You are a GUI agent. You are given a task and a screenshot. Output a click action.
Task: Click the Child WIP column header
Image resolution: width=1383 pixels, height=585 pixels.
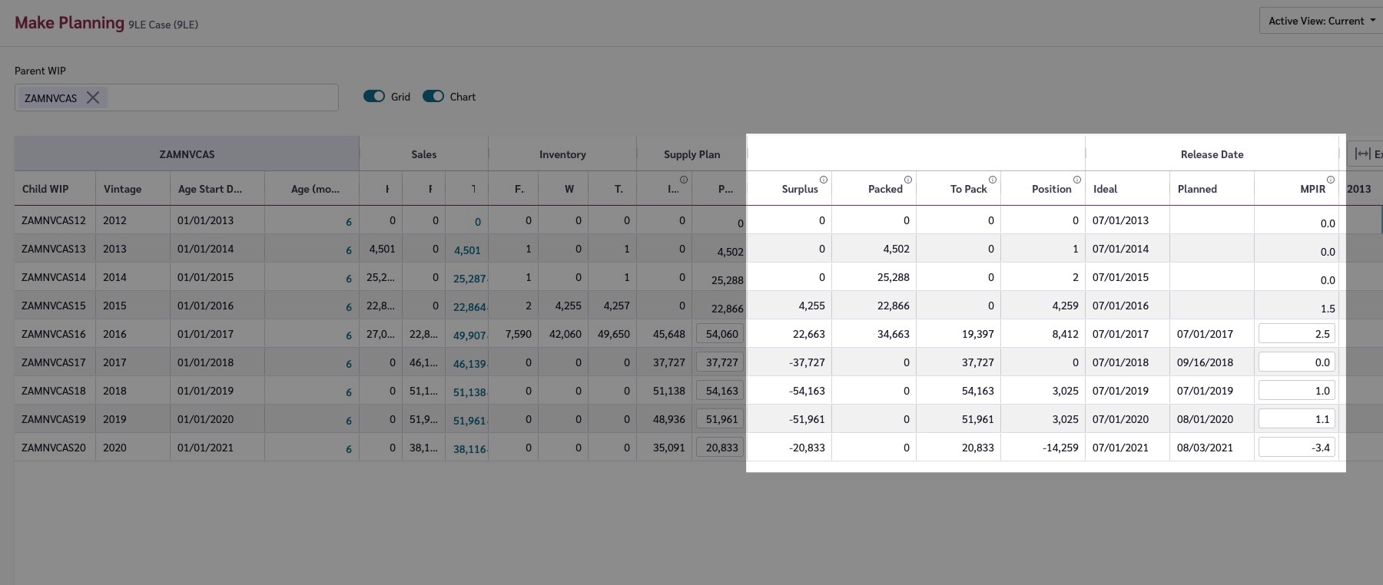tap(45, 189)
